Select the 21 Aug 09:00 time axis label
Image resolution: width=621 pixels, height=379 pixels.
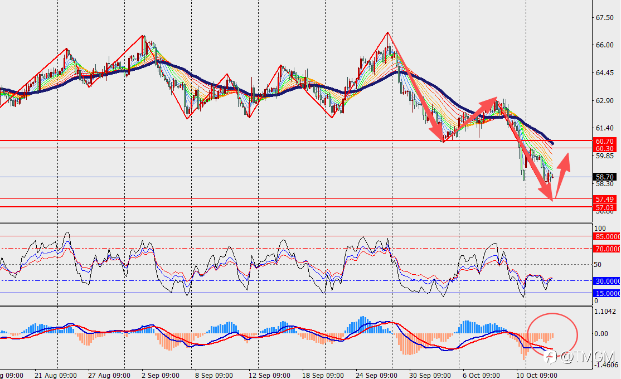55,375
